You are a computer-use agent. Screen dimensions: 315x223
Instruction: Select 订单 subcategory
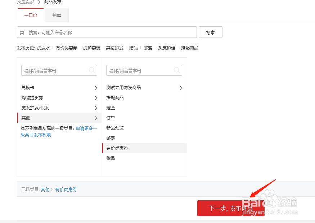pyautogui.click(x=145, y=118)
